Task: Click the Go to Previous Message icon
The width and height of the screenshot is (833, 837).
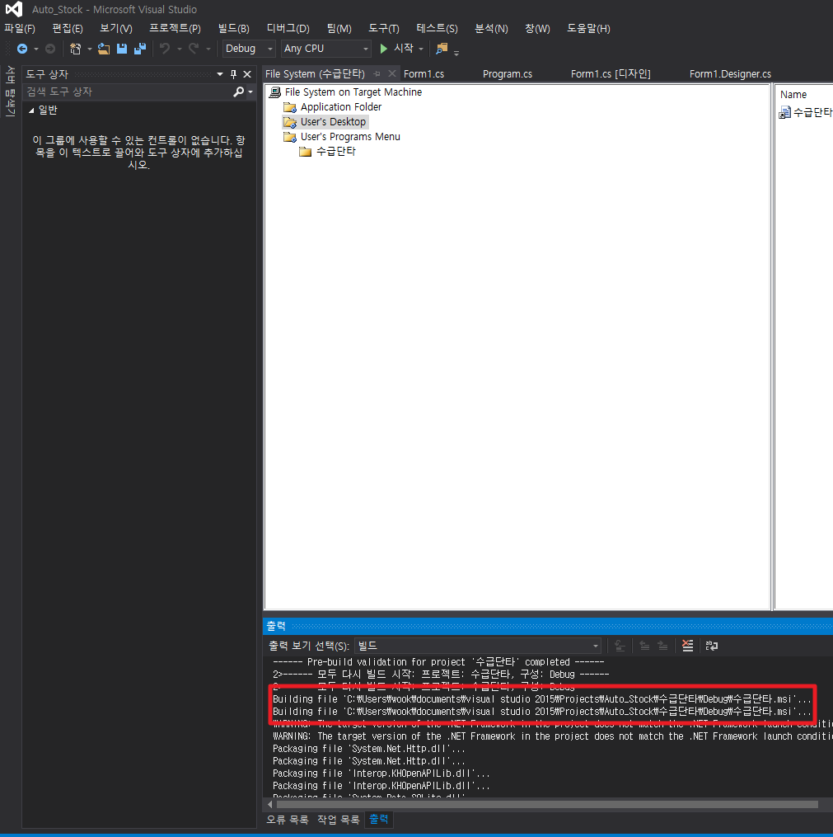Action: (x=645, y=646)
